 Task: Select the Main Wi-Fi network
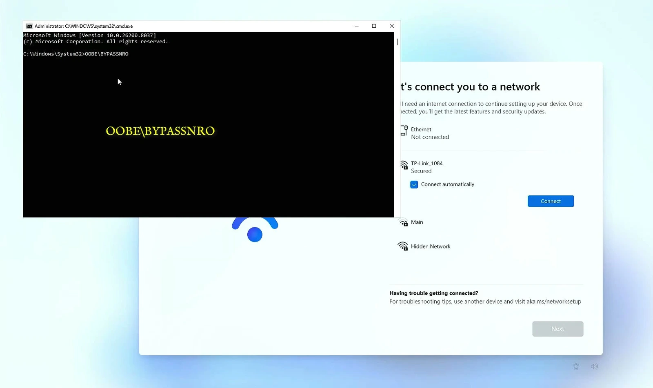tap(417, 222)
